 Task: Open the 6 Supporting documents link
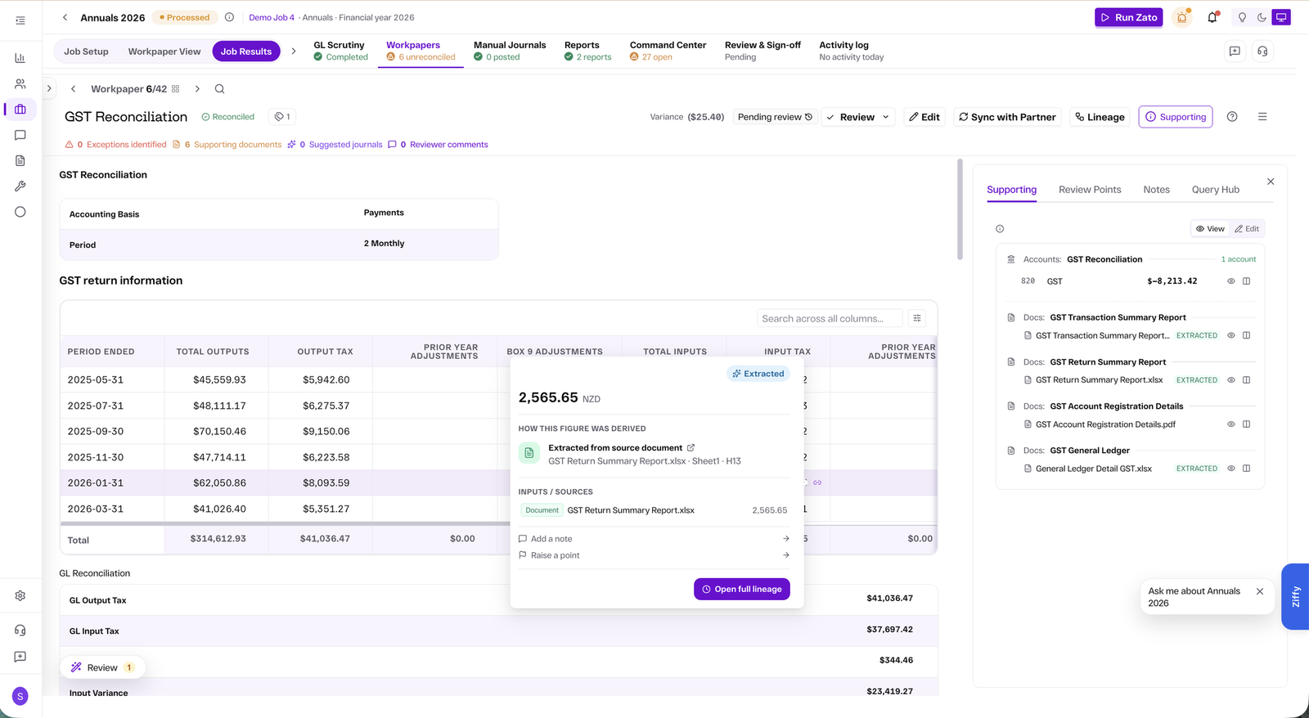coord(227,145)
